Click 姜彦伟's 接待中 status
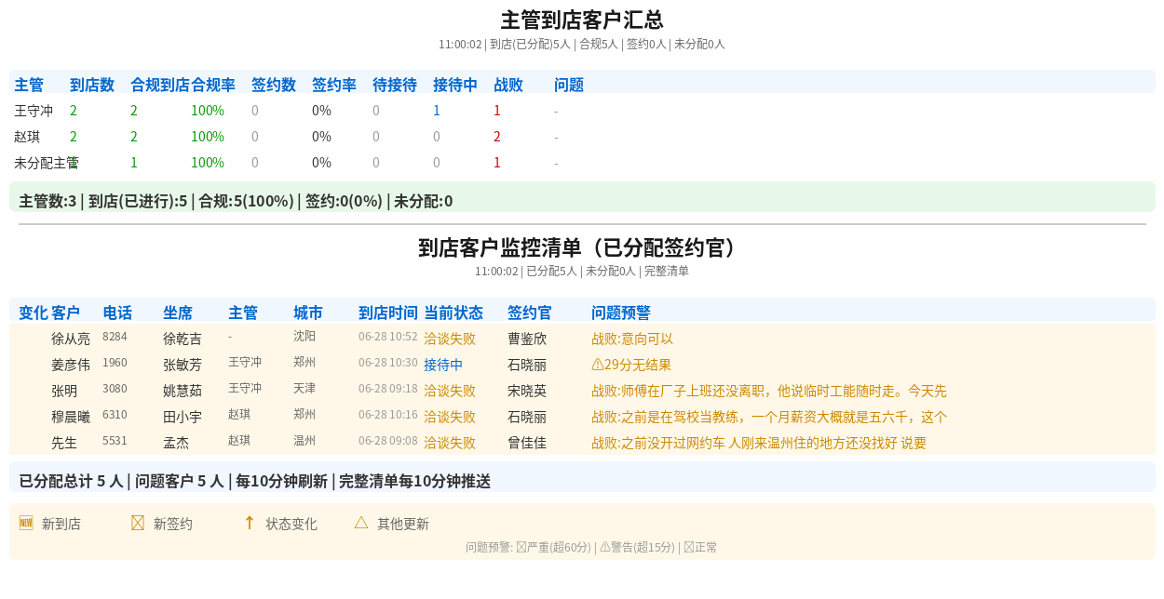 point(443,365)
